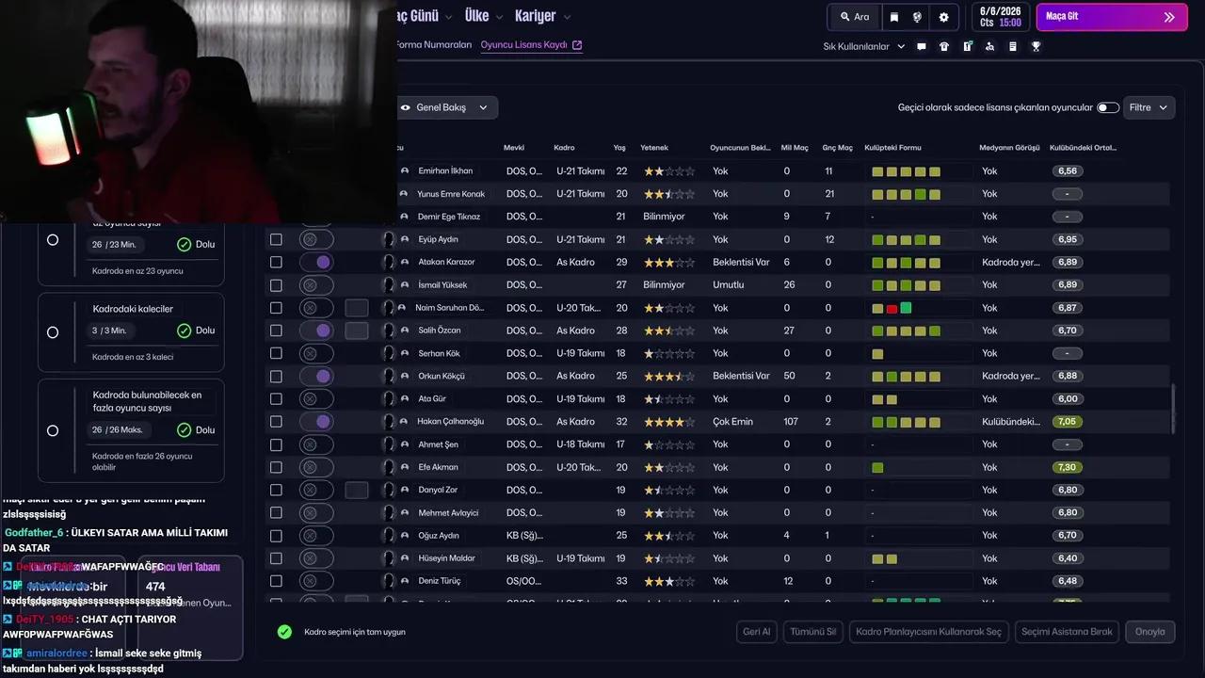
Task: Open the document report shortcut icon
Action: (x=1013, y=46)
